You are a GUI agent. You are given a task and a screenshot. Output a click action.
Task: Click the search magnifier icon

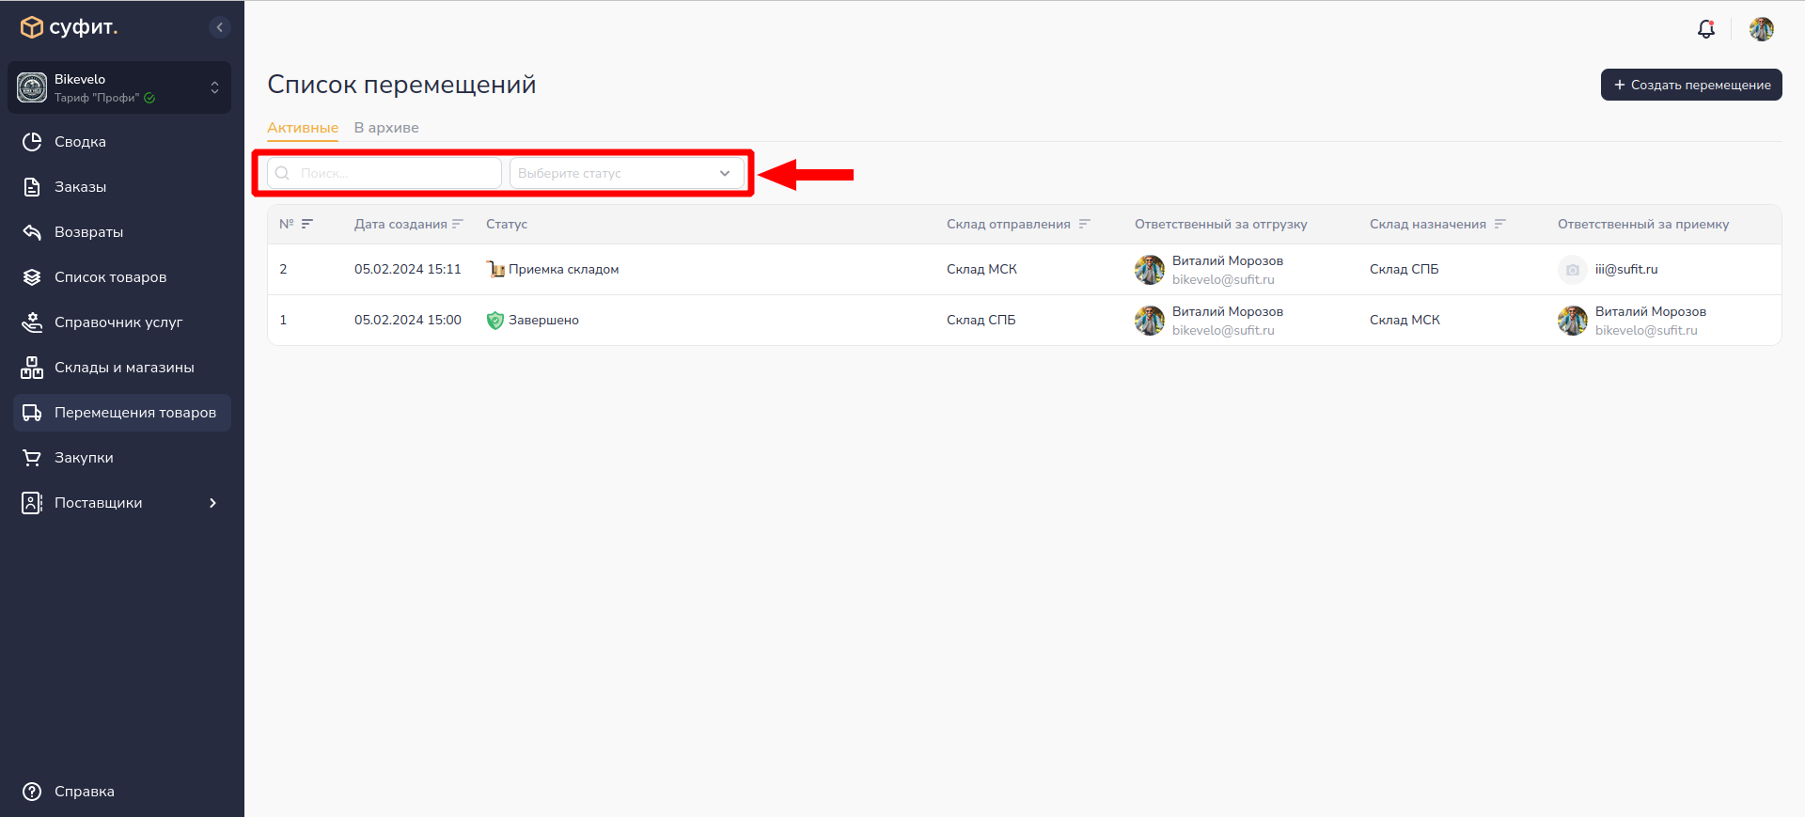[x=282, y=173]
